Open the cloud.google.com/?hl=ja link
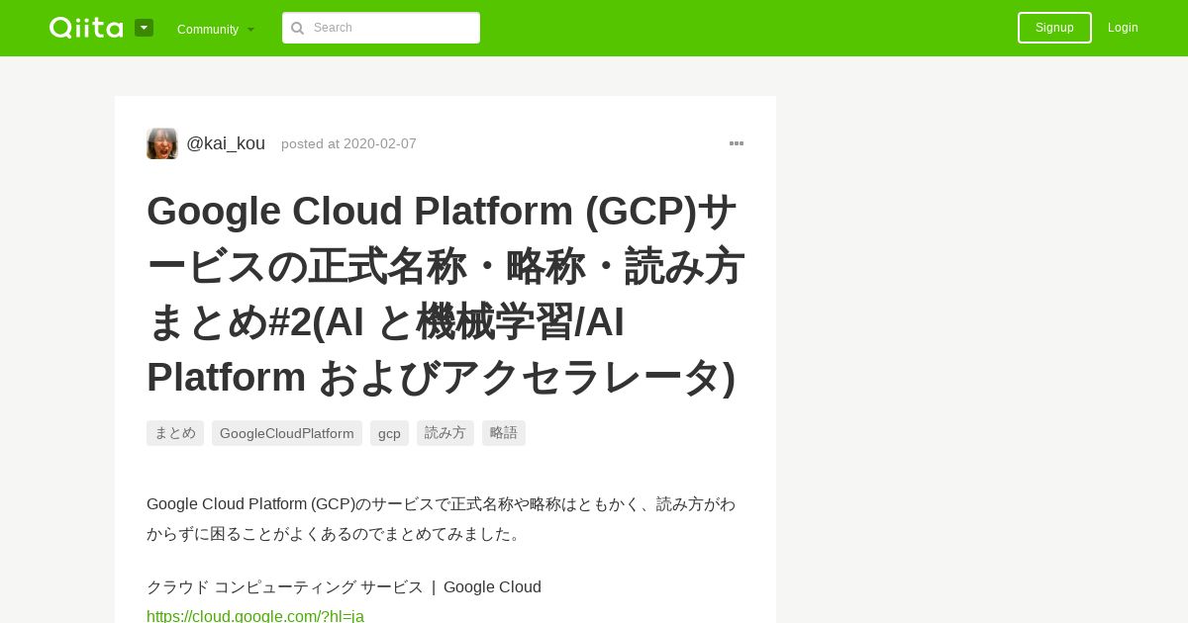Image resolution: width=1188 pixels, height=623 pixels. click(x=255, y=616)
